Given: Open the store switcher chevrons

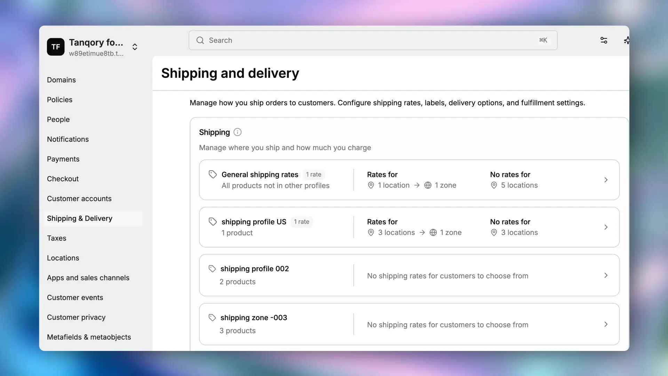Looking at the screenshot, I should coord(135,47).
